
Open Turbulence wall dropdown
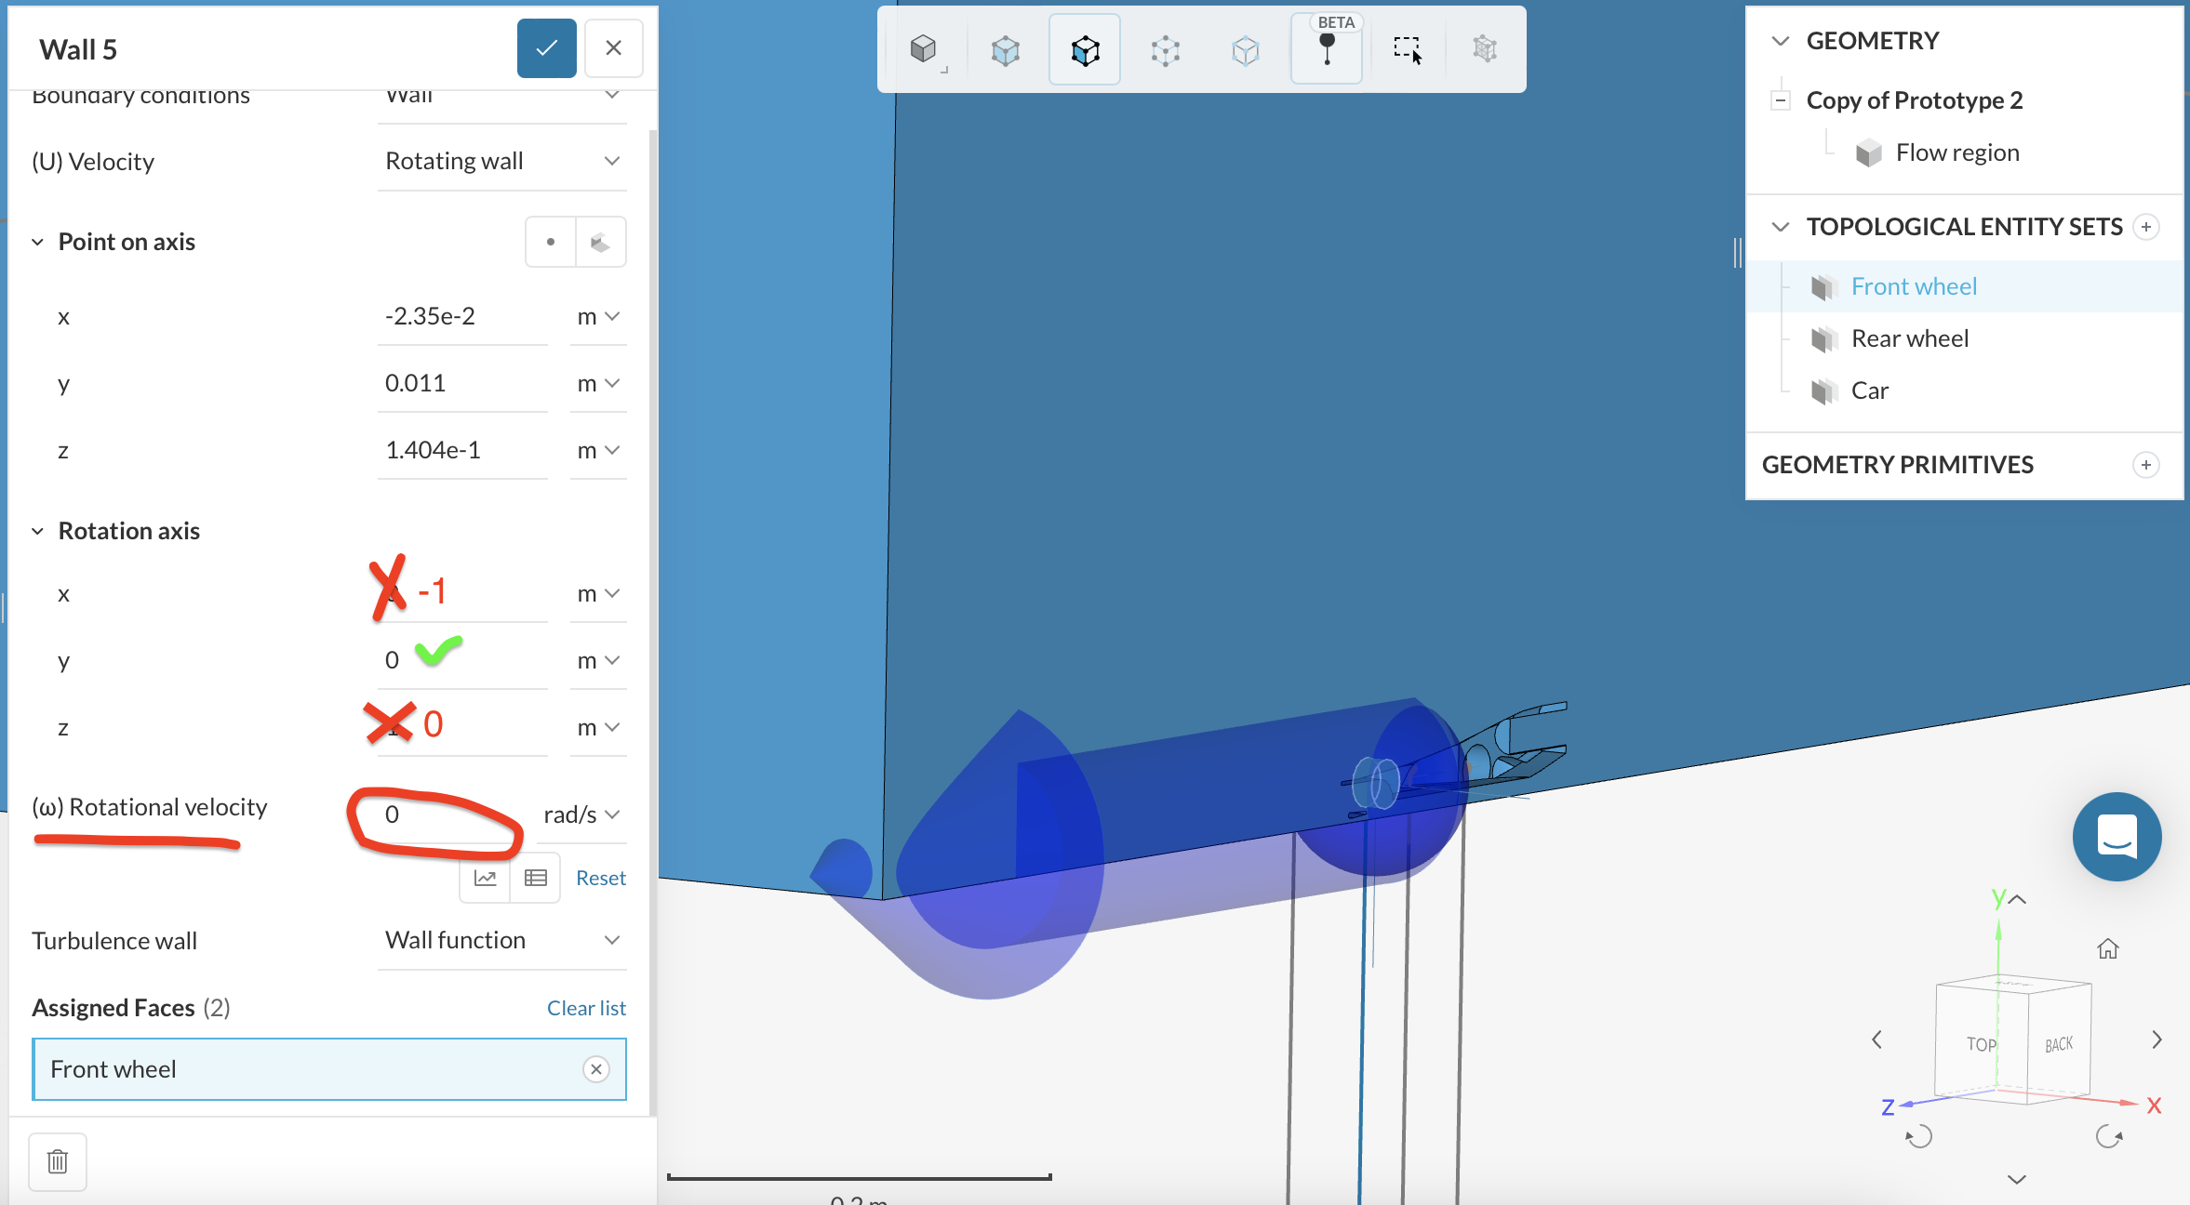(x=501, y=940)
